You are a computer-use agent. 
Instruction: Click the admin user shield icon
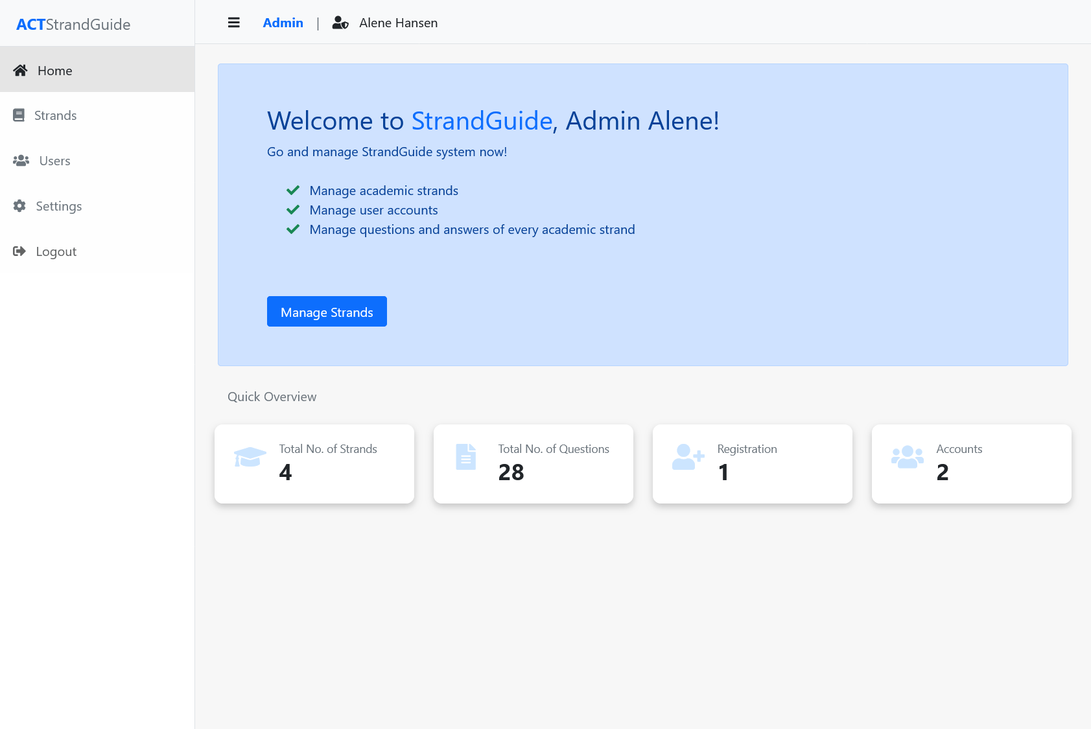tap(340, 23)
